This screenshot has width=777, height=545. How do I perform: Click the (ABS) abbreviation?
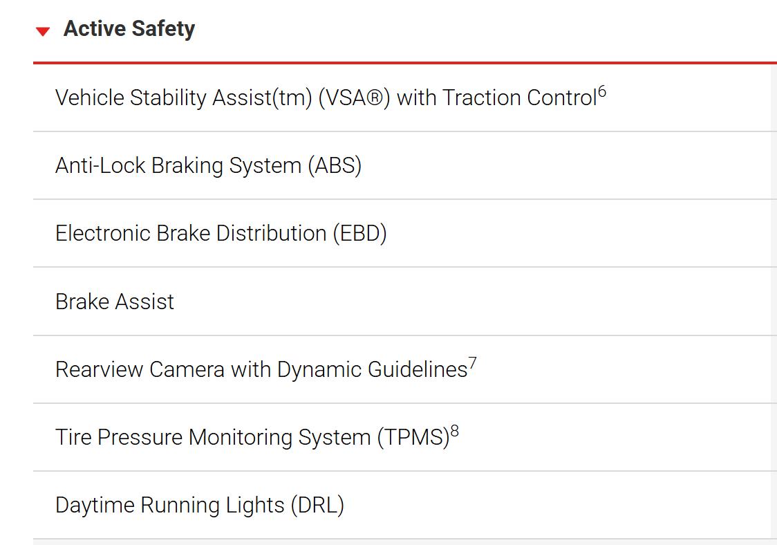pyautogui.click(x=335, y=165)
